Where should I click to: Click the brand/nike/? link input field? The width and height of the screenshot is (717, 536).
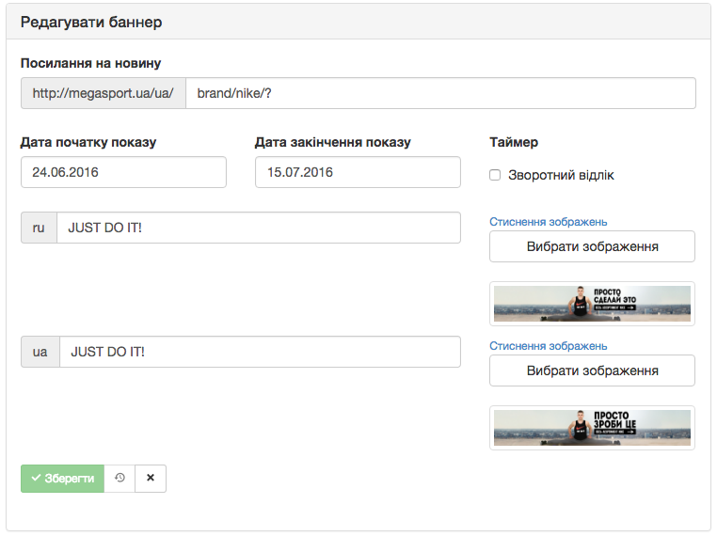click(440, 93)
